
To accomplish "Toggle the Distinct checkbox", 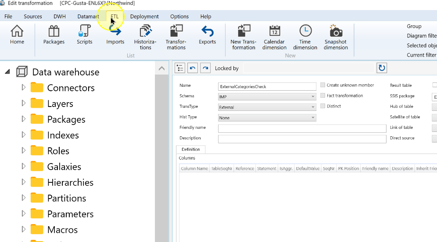I will coord(322,106).
